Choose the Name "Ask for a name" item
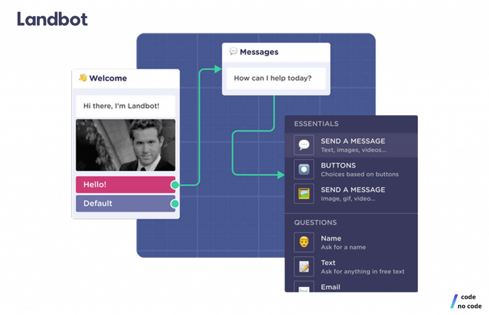The width and height of the screenshot is (489, 315). click(x=351, y=242)
